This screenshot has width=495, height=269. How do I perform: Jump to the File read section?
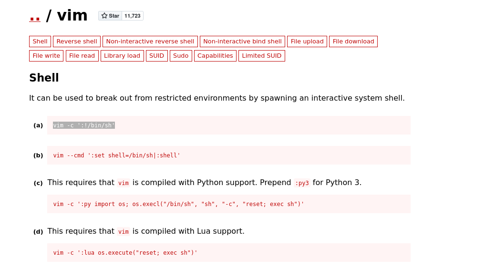point(82,56)
